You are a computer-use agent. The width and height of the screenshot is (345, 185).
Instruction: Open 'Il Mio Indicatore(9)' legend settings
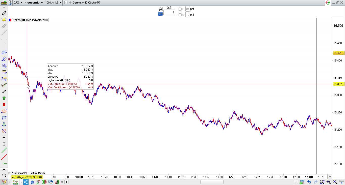click(x=35, y=20)
